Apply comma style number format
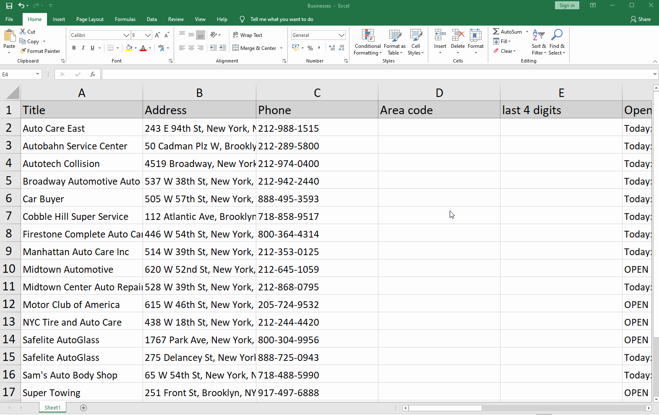 coord(319,48)
